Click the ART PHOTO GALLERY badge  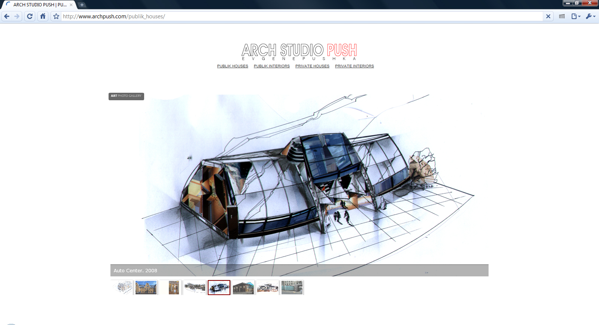click(x=126, y=96)
